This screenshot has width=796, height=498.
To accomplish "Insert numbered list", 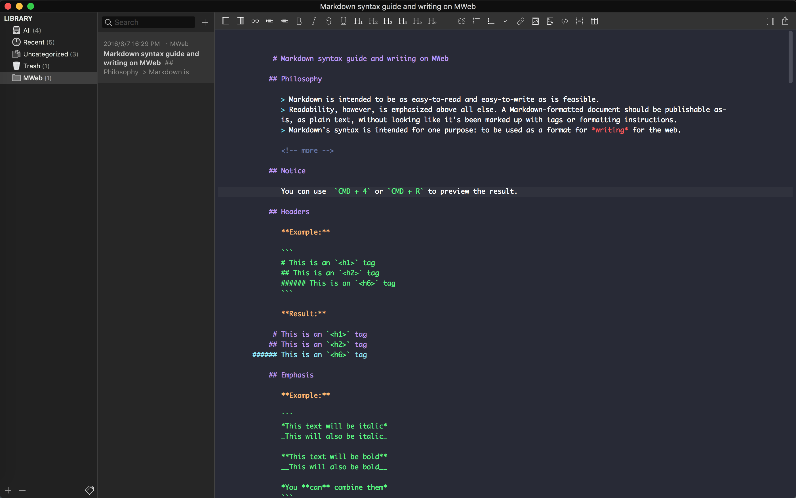I will 476,21.
